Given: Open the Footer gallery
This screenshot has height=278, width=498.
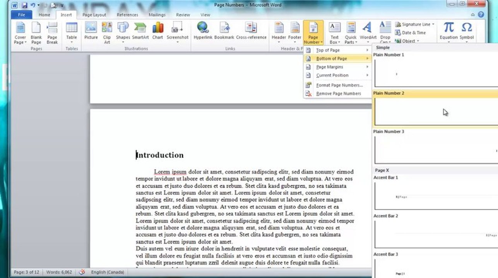Looking at the screenshot, I should [295, 32].
